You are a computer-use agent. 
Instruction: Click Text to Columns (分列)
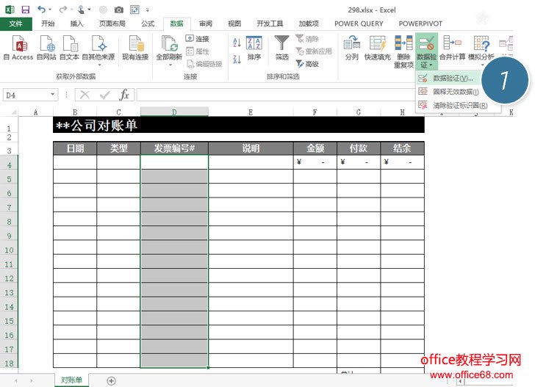click(x=352, y=48)
